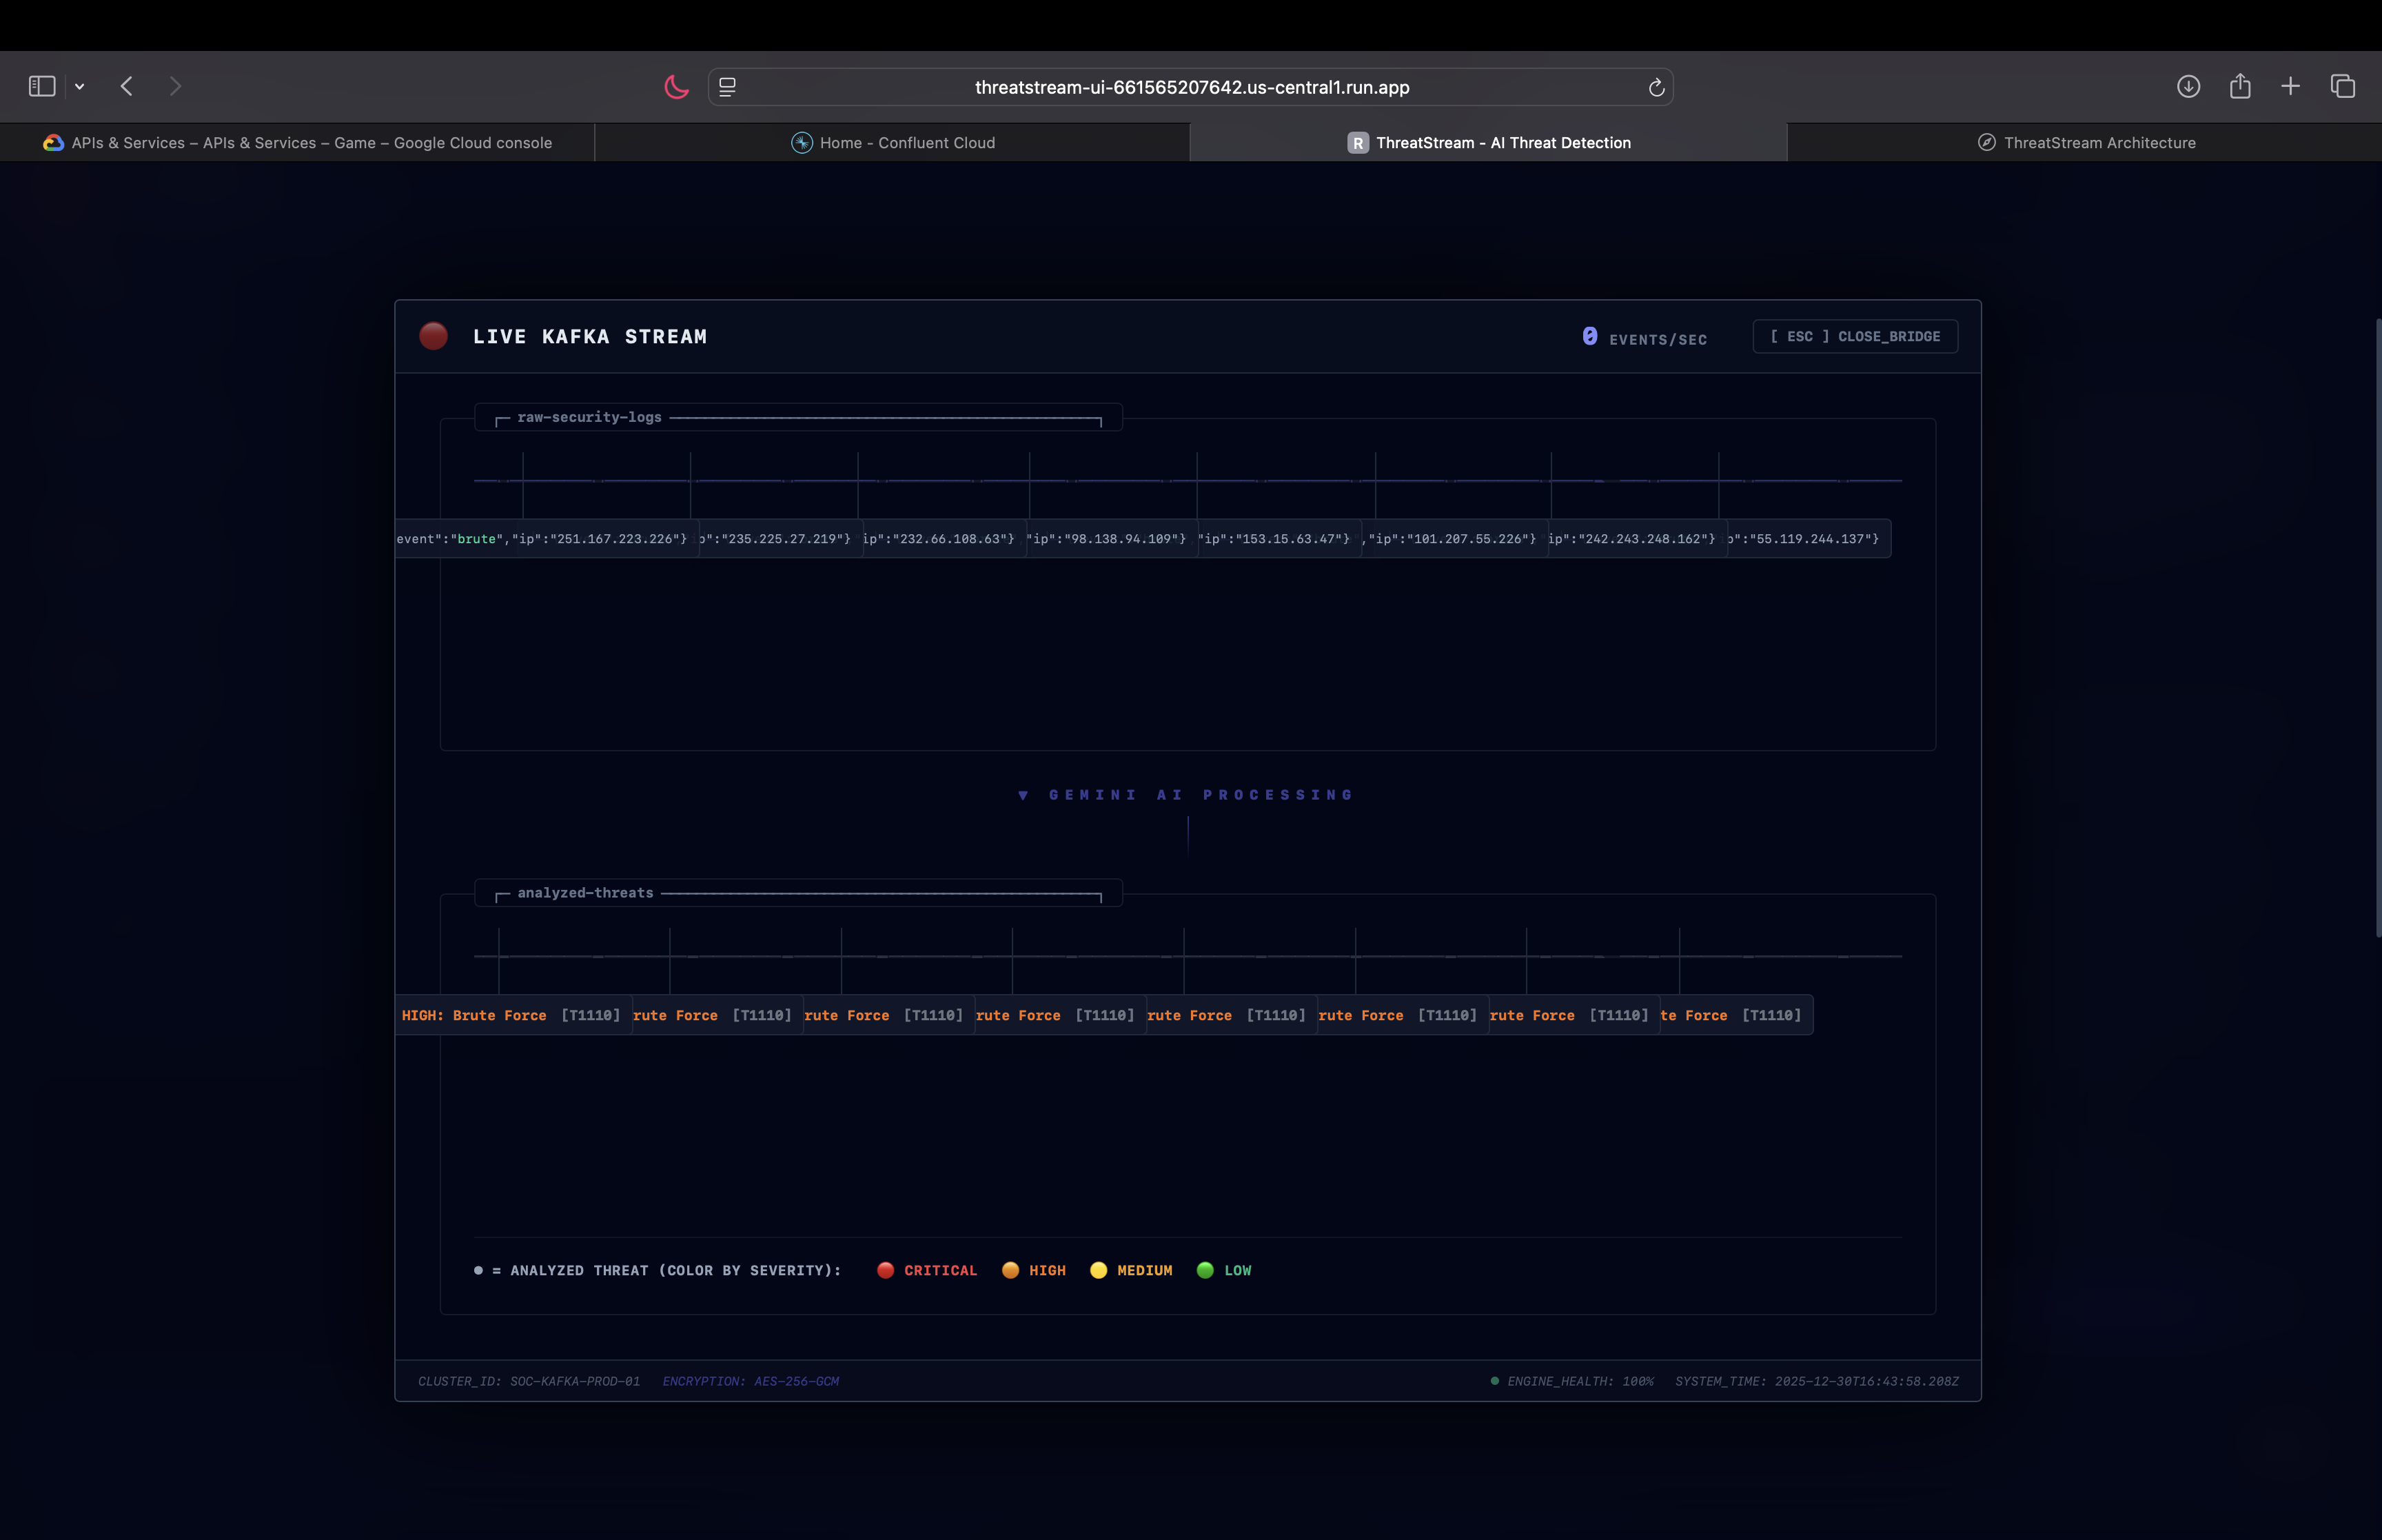Click the CRITICAL red severity swatch
This screenshot has width=2382, height=1540.
(884, 1270)
